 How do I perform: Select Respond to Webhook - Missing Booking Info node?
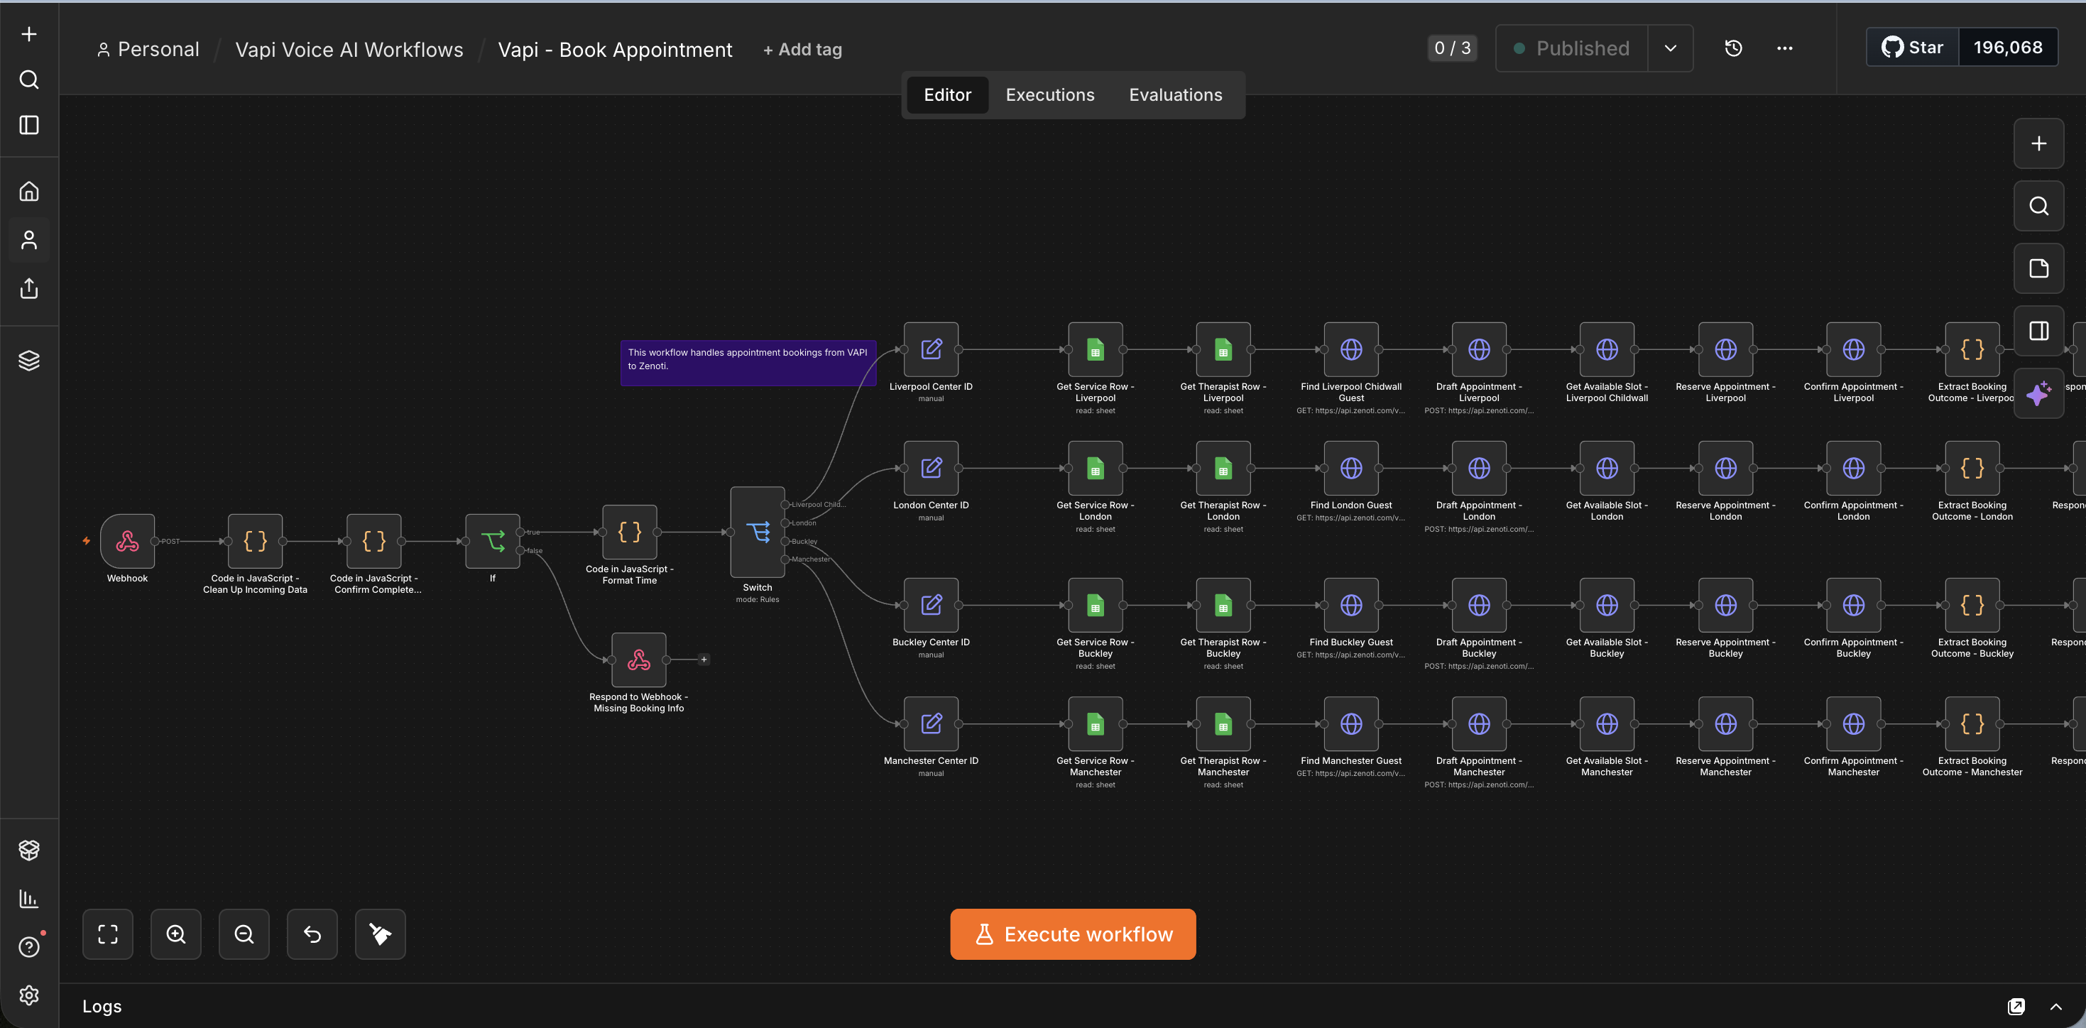pyautogui.click(x=639, y=660)
